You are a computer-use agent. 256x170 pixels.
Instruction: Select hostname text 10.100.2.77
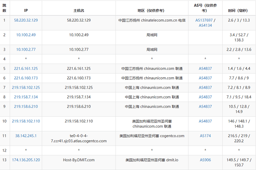[x=79, y=50]
